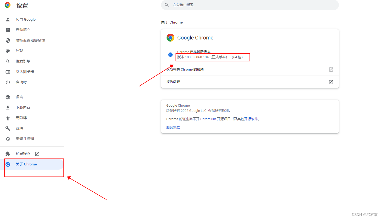Click the external link icon next to 扩展程序
382x219 pixels.
(x=37, y=154)
